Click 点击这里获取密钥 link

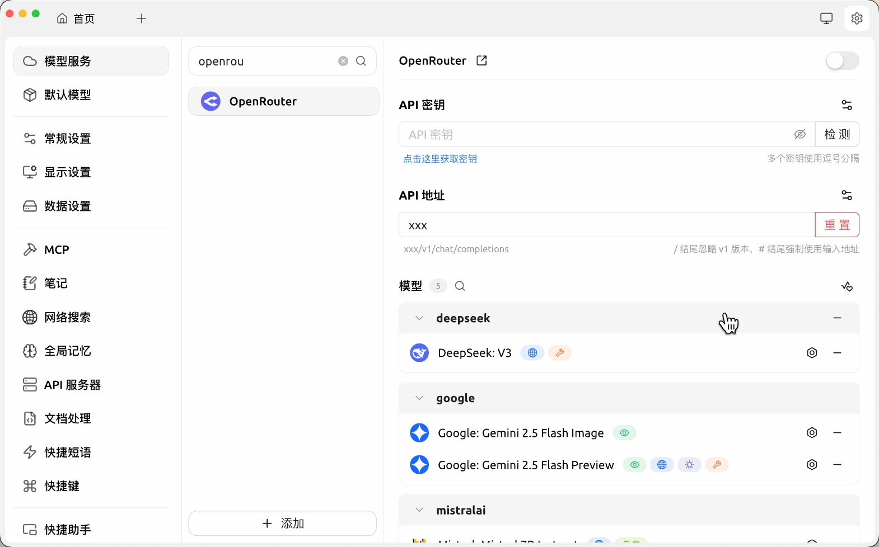point(440,159)
